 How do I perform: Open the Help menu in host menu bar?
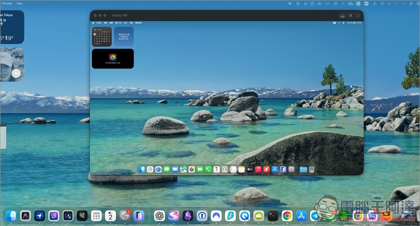point(19,3)
